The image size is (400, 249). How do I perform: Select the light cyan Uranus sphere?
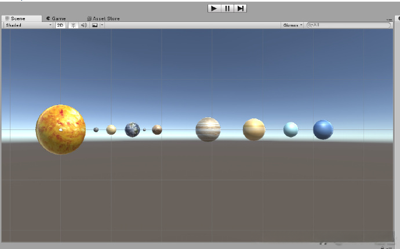click(291, 129)
